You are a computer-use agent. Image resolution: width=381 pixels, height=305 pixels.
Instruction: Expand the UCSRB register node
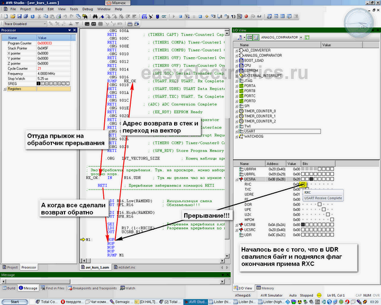237,225
